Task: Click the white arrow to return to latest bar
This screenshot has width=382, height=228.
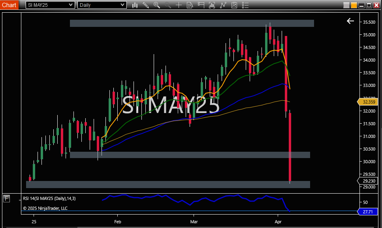Action: (x=350, y=21)
